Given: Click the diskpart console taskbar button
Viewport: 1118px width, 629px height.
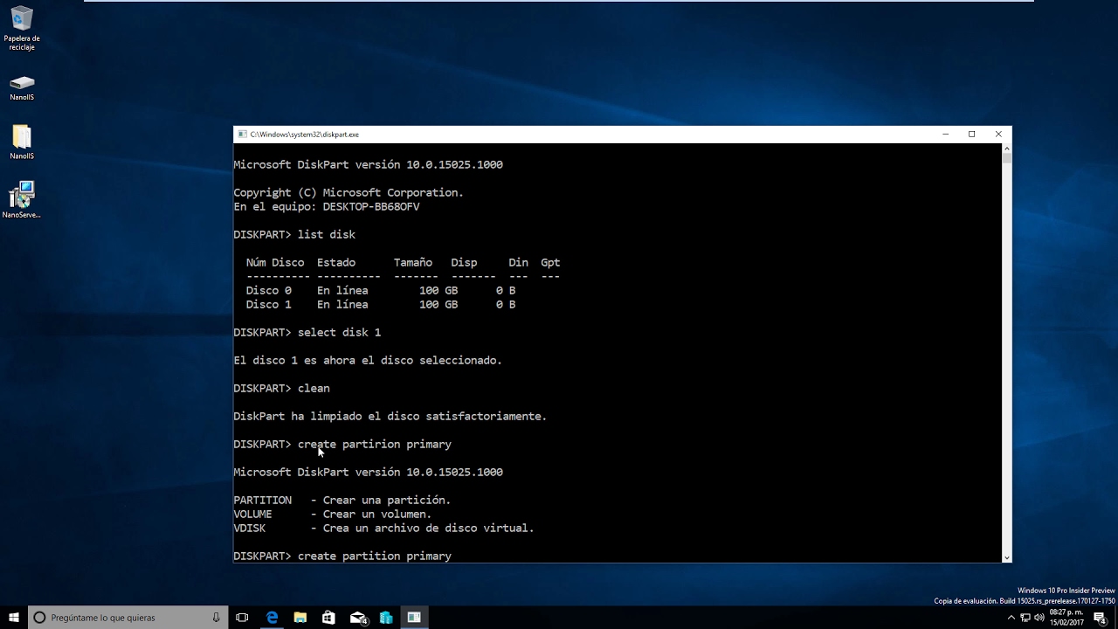Looking at the screenshot, I should [414, 618].
